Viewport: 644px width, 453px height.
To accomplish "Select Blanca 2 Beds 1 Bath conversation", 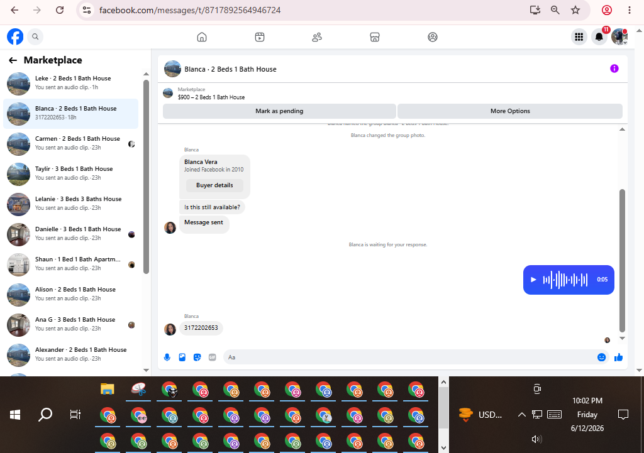I will click(70, 114).
